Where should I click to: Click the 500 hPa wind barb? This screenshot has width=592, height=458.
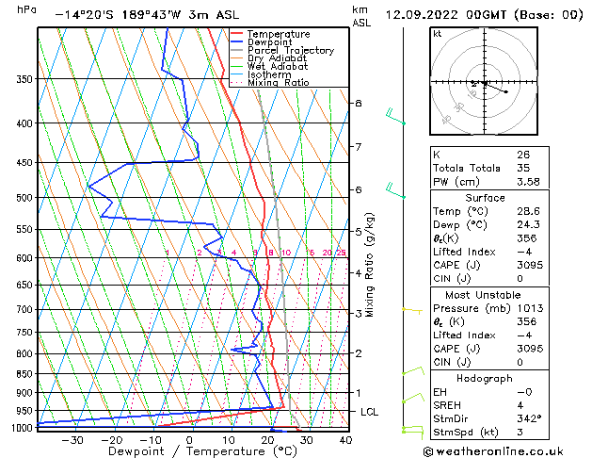395,190
